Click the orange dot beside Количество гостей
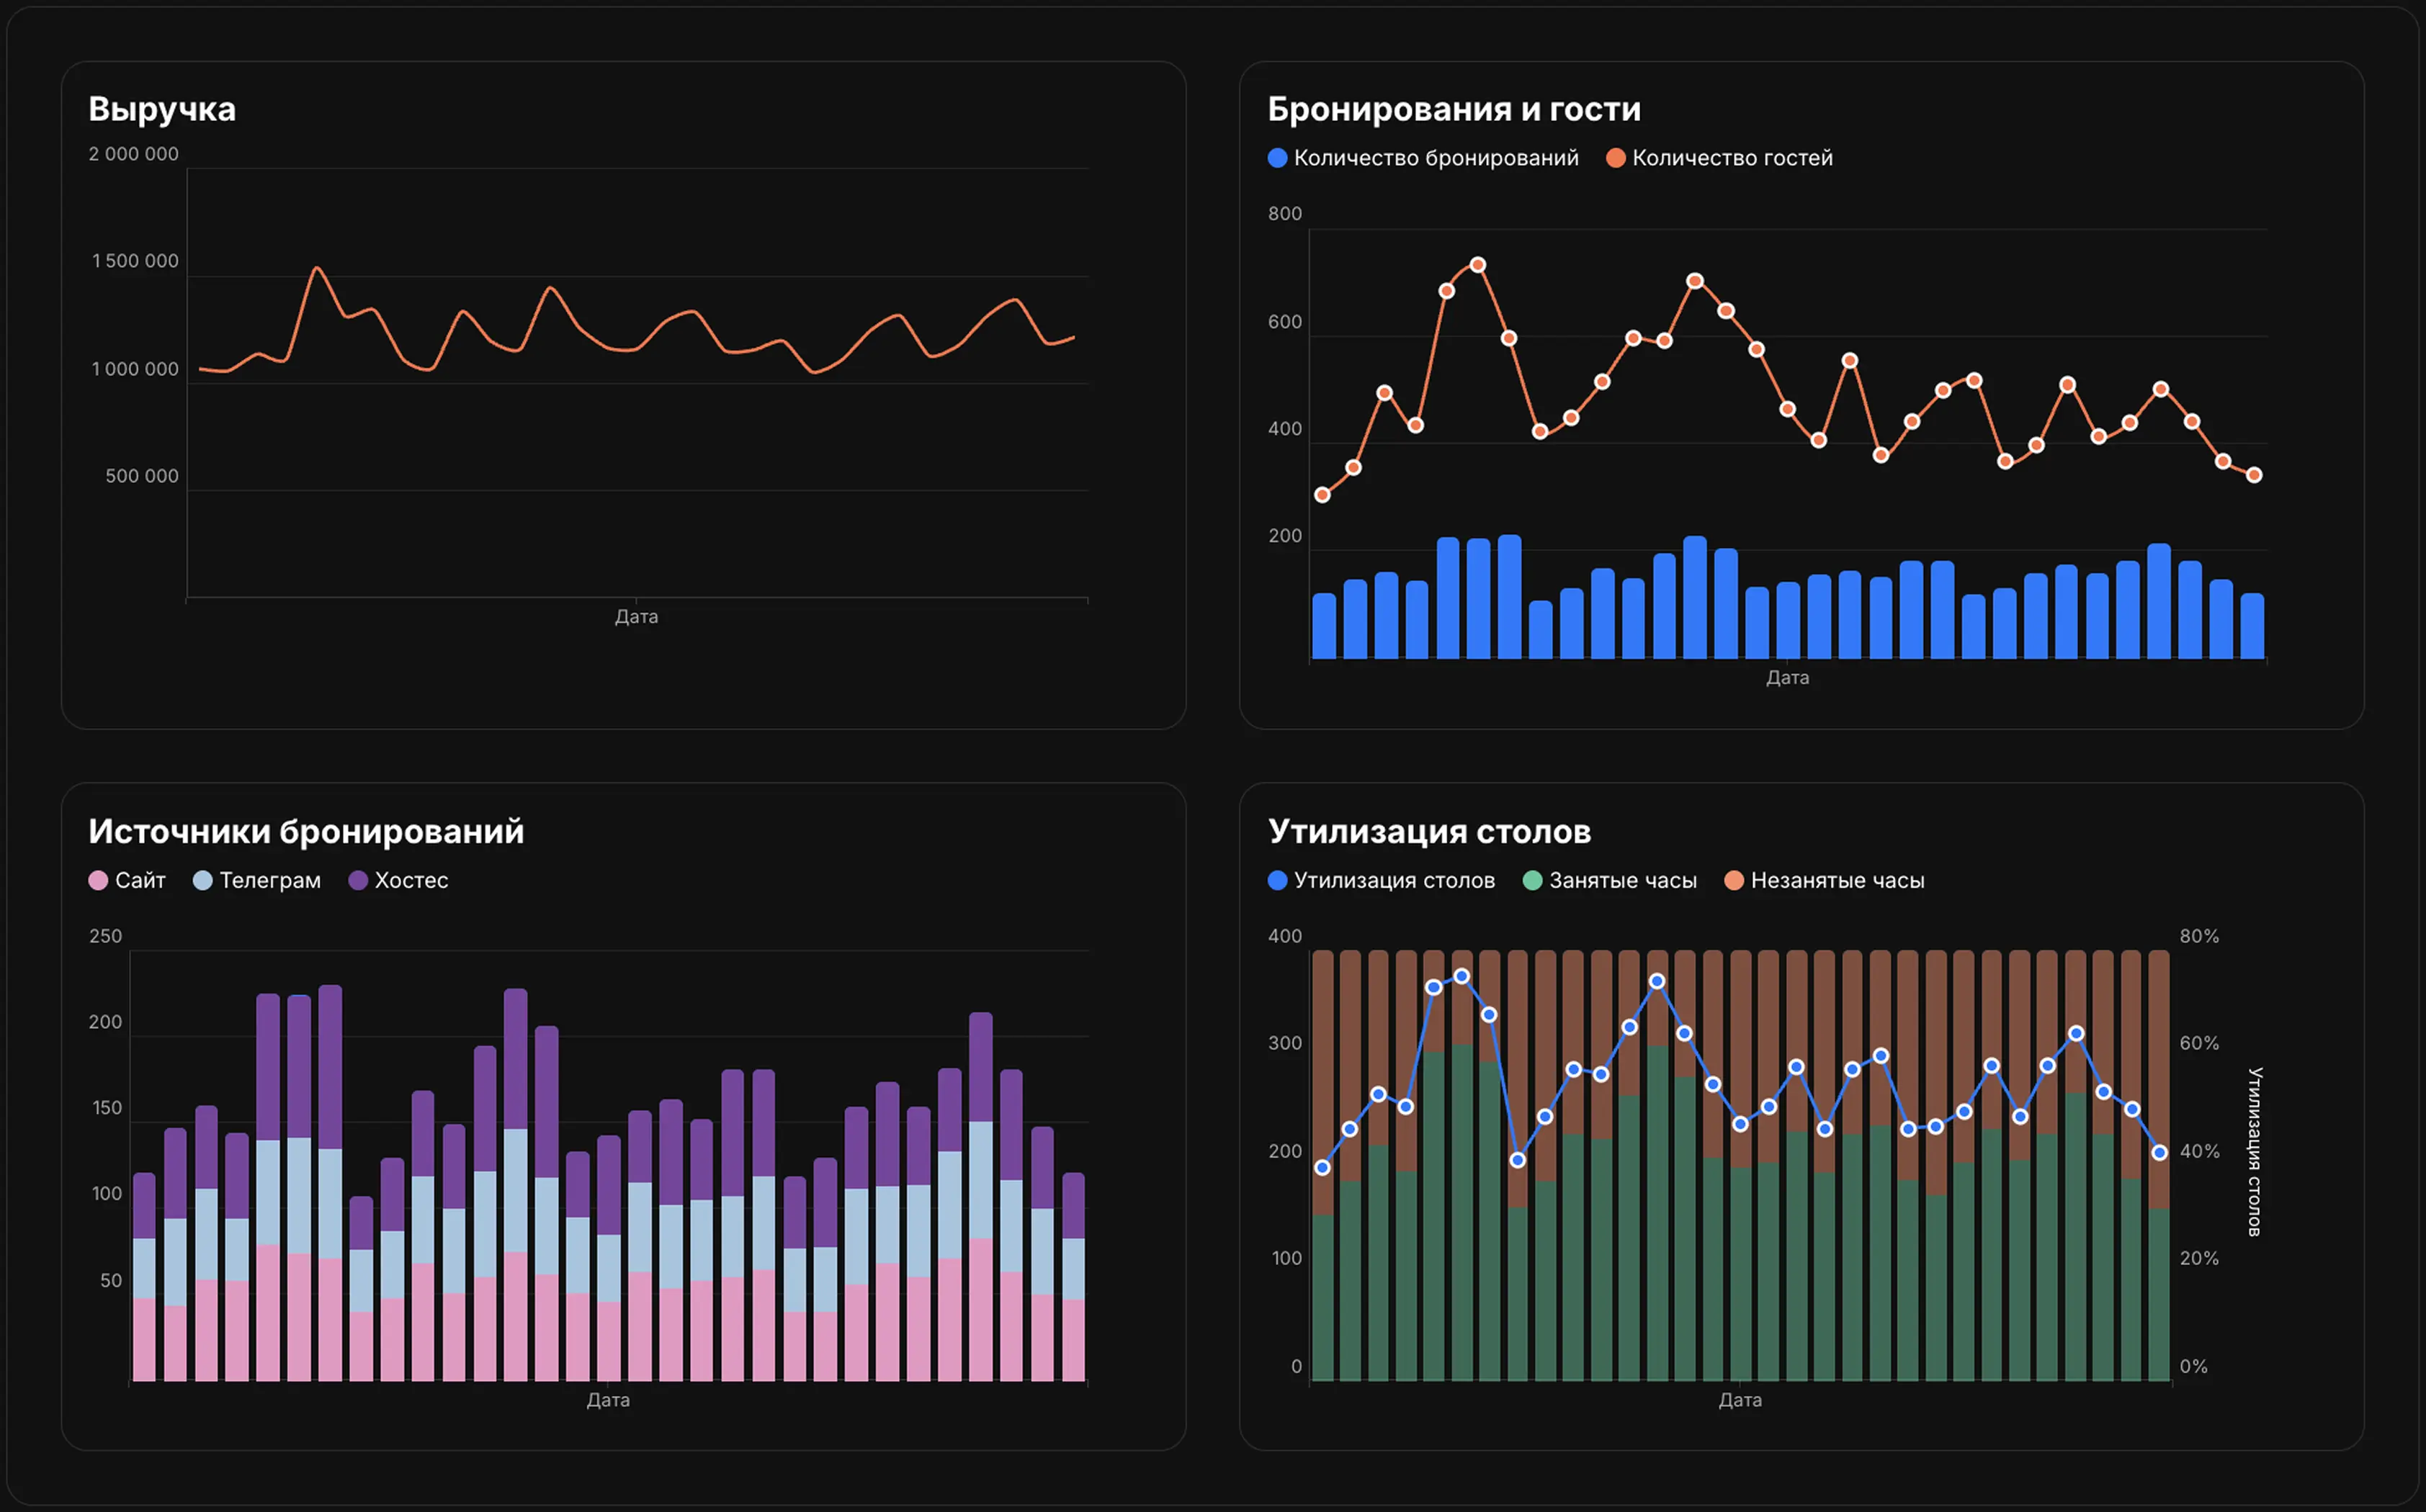 (1615, 158)
